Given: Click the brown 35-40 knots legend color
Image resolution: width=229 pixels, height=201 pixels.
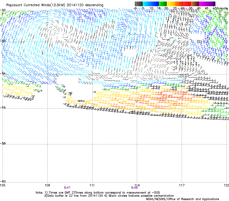Looking at the screenshot, I should tap(195, 4).
